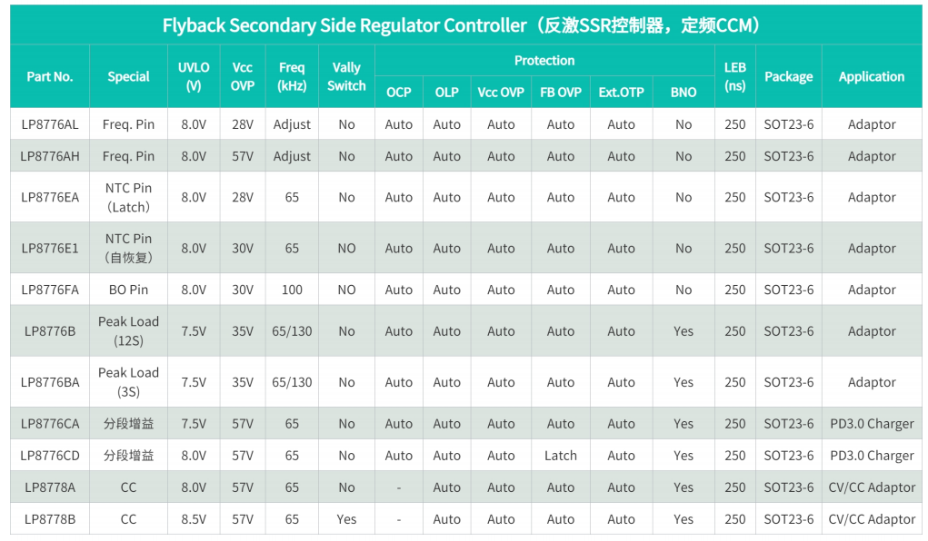The width and height of the screenshot is (928, 541).
Task: Click the Latch value in FB OVP column
Action: pyautogui.click(x=561, y=456)
